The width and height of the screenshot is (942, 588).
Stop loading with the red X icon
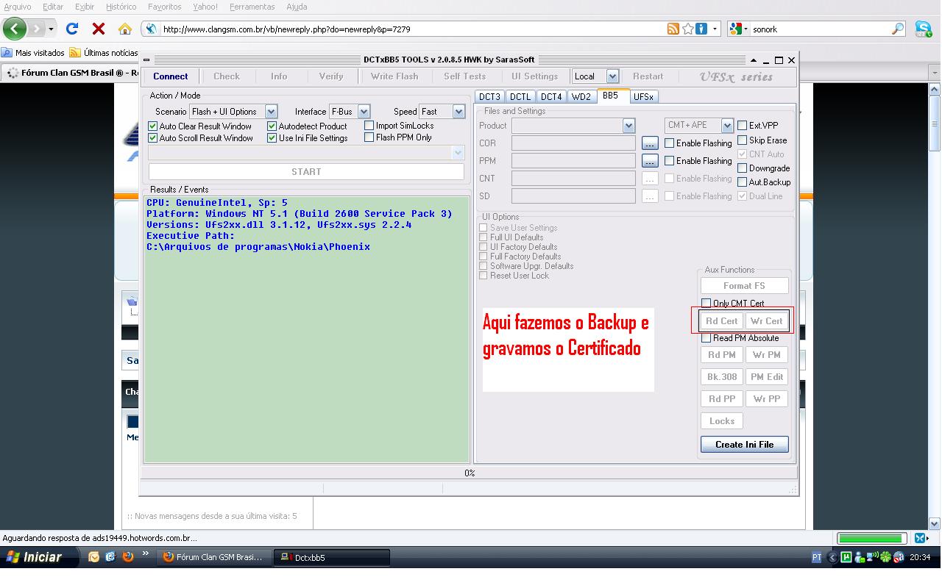click(x=98, y=29)
